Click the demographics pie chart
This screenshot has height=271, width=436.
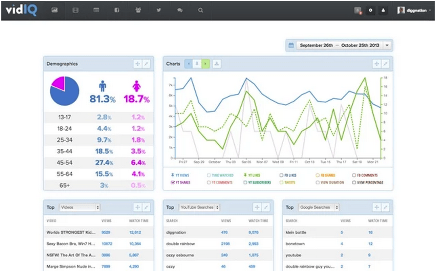(x=65, y=91)
